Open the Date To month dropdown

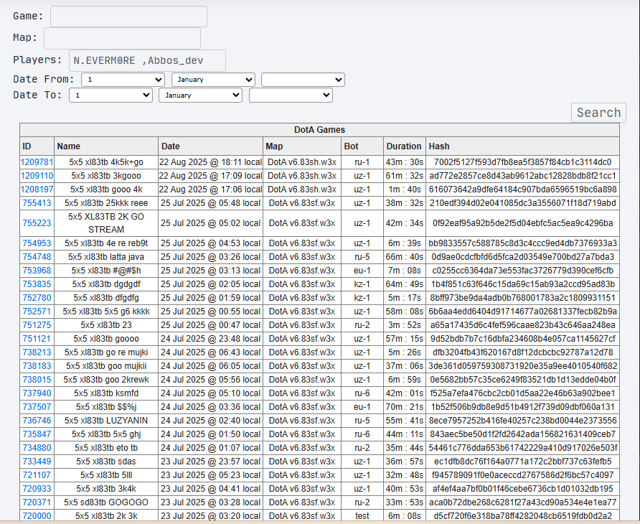pos(200,95)
